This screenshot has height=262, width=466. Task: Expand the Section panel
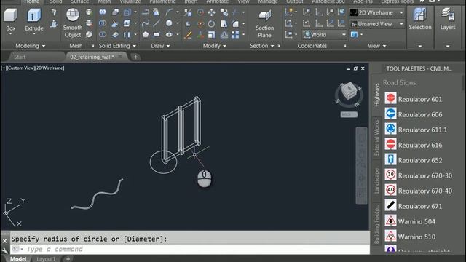(262, 46)
